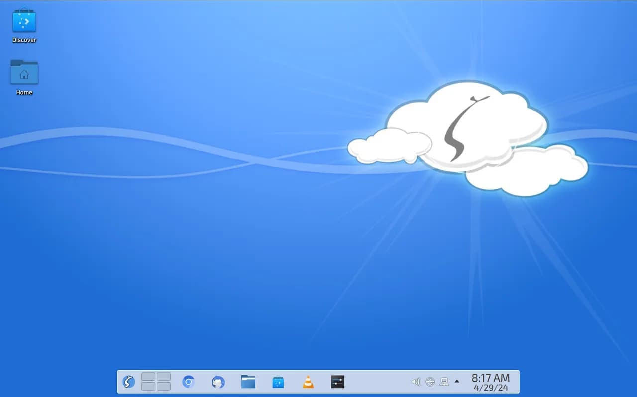
Task: Switch to the top-right virtual desktop
Action: [x=164, y=377]
